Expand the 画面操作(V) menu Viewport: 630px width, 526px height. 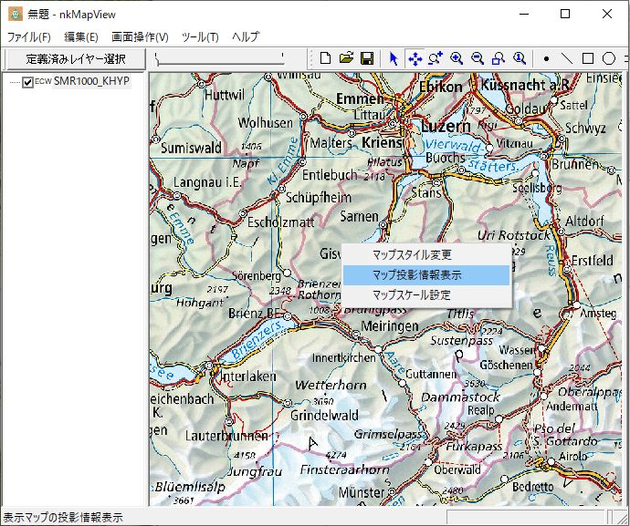pos(140,37)
